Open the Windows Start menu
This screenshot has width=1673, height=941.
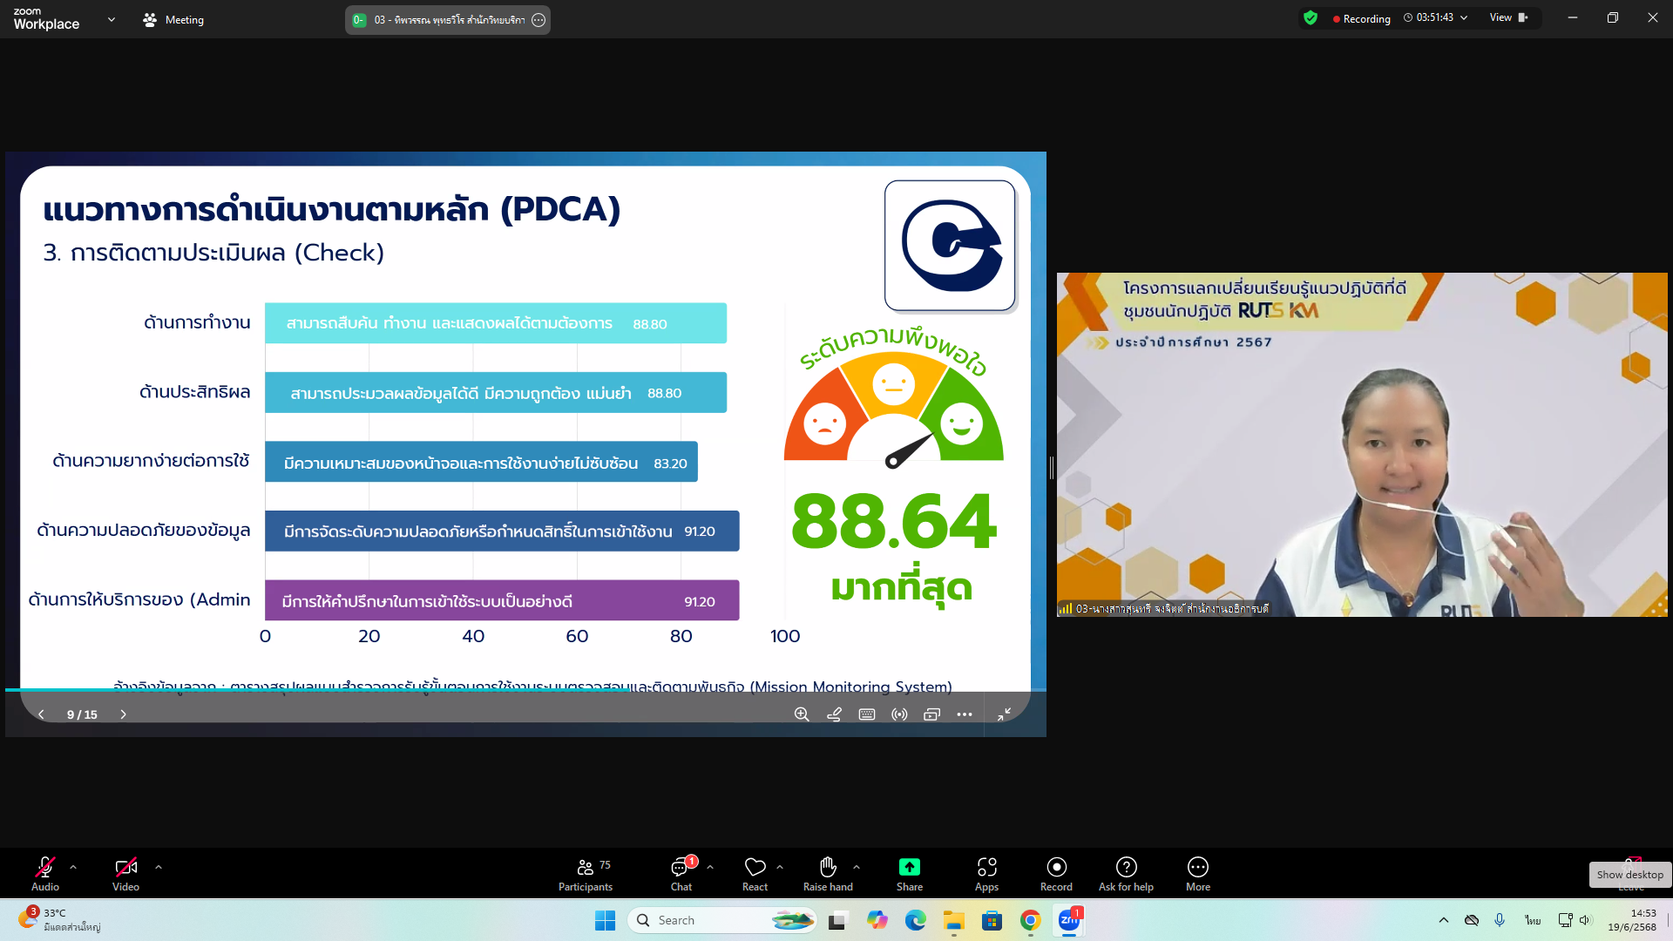(x=605, y=920)
